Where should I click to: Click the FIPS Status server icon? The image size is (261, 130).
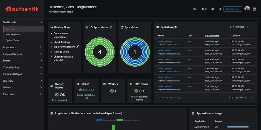(x=131, y=84)
